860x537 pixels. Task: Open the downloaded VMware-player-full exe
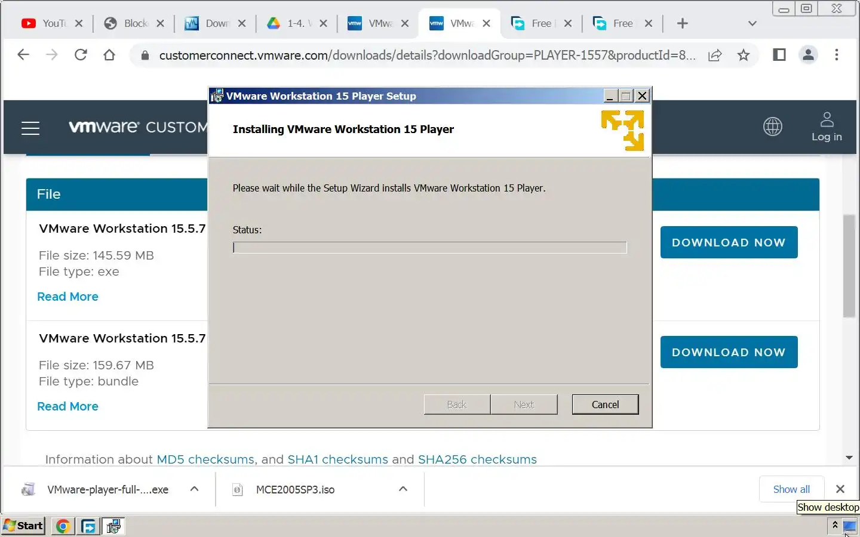coord(96,489)
